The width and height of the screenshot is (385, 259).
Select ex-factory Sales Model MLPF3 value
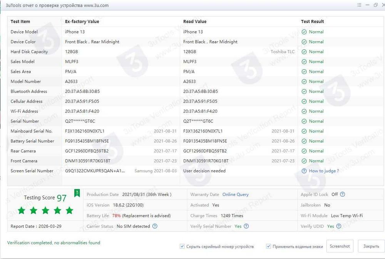[72, 62]
